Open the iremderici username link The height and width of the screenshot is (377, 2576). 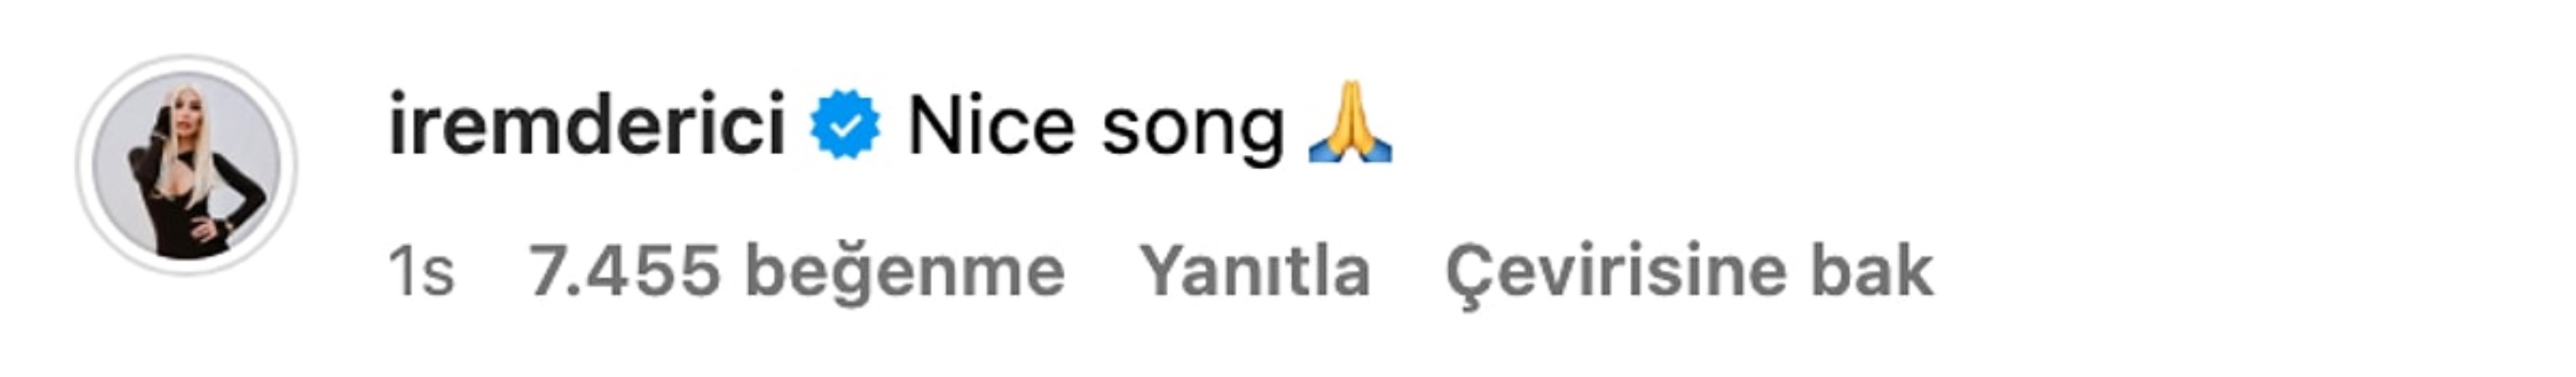pyautogui.click(x=587, y=125)
